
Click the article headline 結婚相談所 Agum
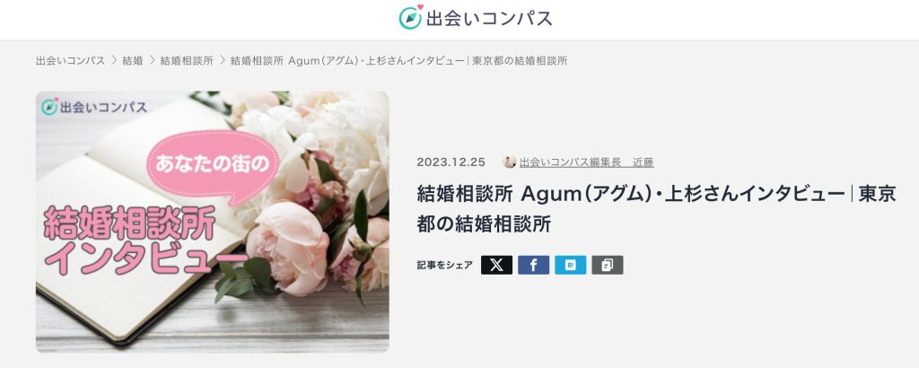[x=656, y=208]
